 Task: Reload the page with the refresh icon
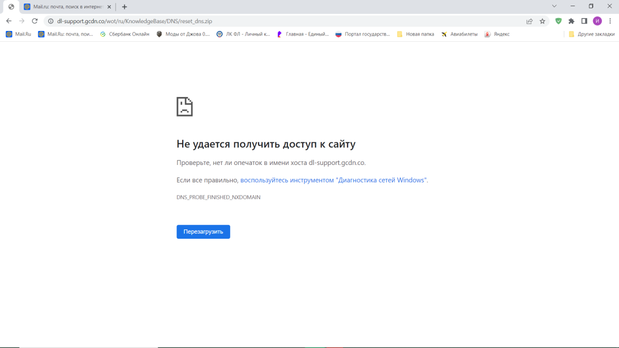pos(35,21)
